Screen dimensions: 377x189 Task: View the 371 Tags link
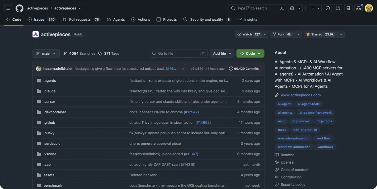109,54
